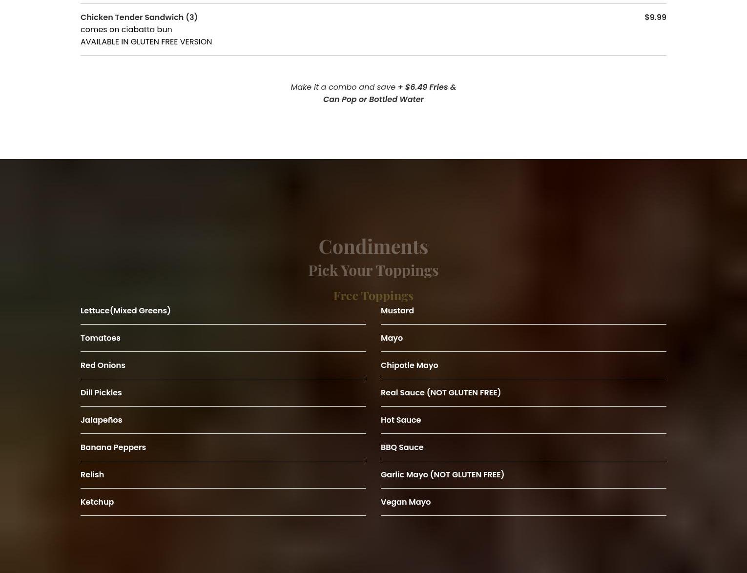Screen dimensions: 747x573
Task: Select the Mustard topping
Action: tap(397, 311)
